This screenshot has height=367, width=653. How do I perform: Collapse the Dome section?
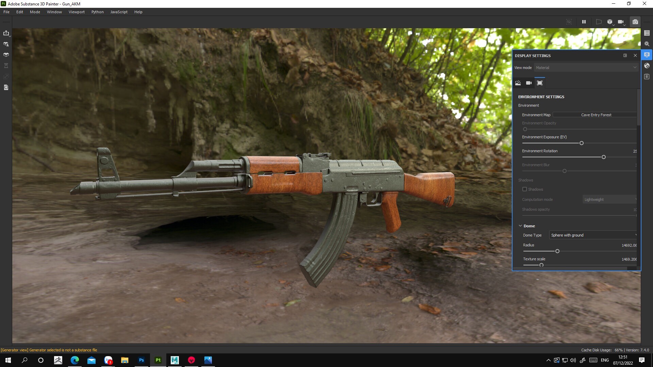pos(520,226)
